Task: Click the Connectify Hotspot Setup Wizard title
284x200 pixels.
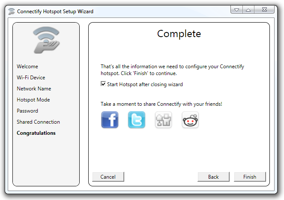Action: pyautogui.click(x=55, y=12)
